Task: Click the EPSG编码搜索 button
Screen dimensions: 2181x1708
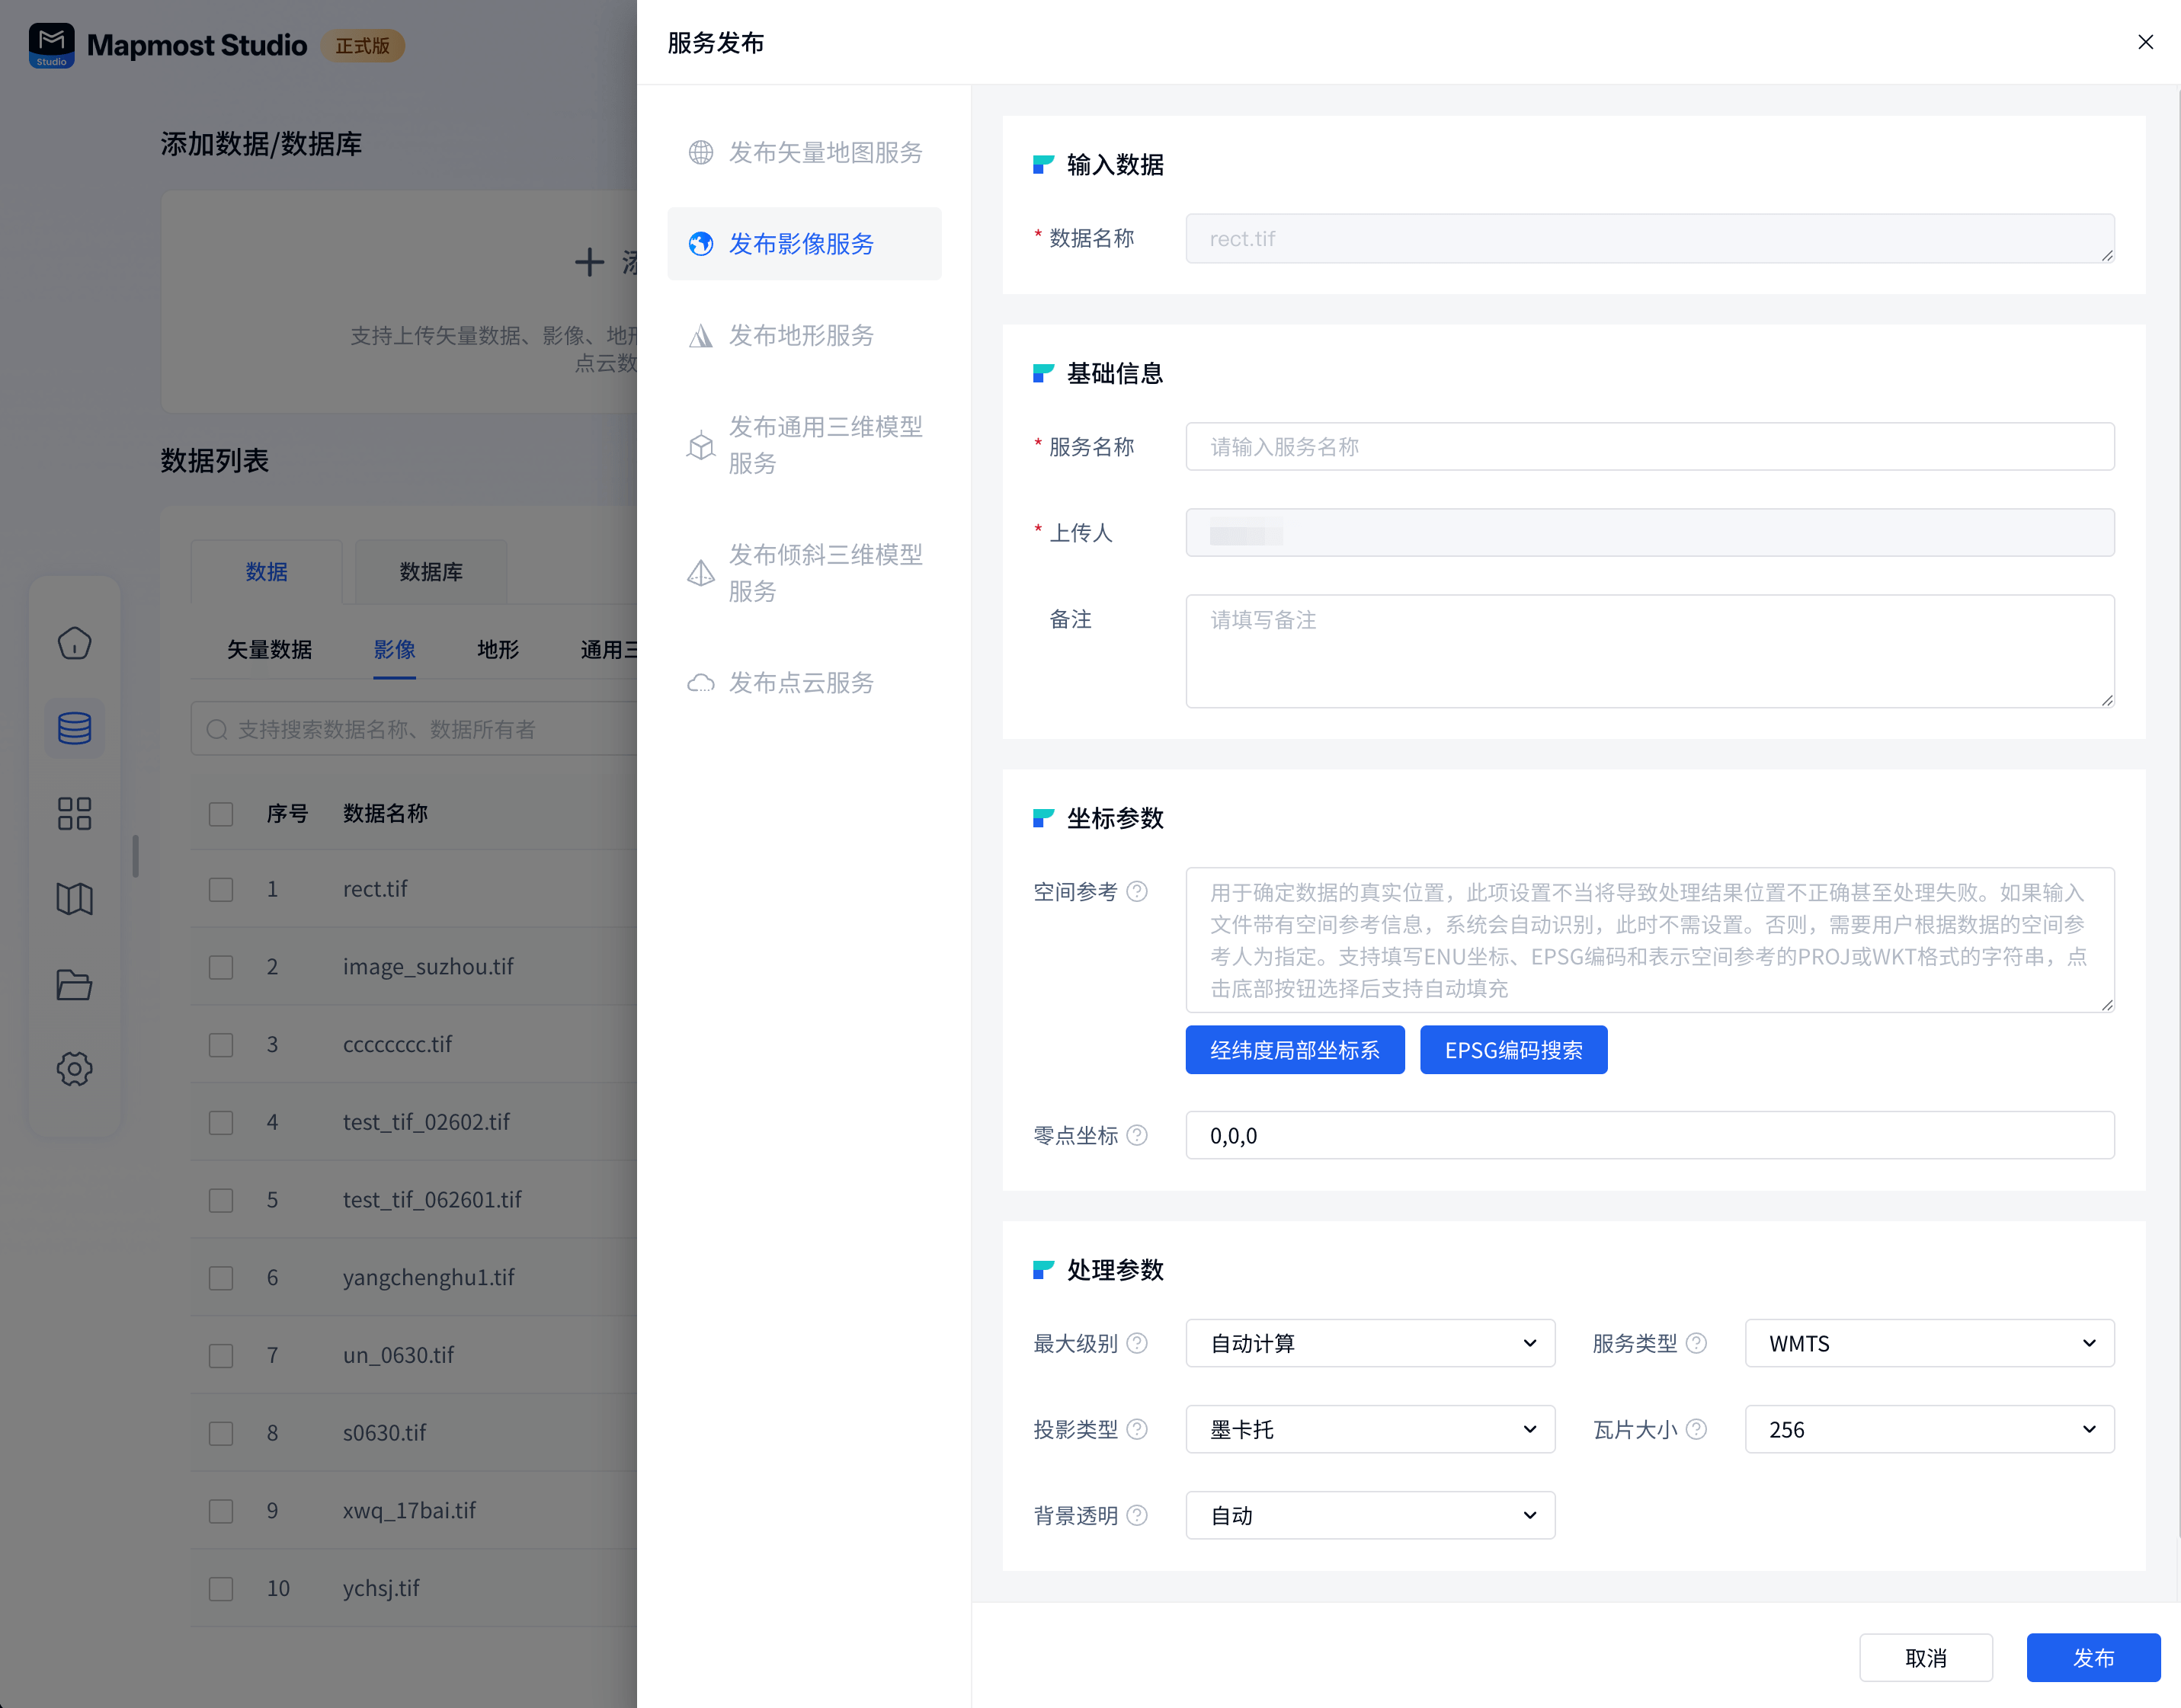Action: pos(1513,1050)
